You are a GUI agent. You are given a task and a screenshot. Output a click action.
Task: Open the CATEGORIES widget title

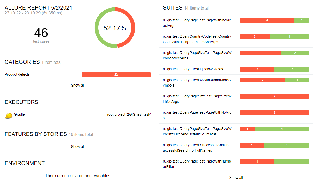tap(22, 62)
